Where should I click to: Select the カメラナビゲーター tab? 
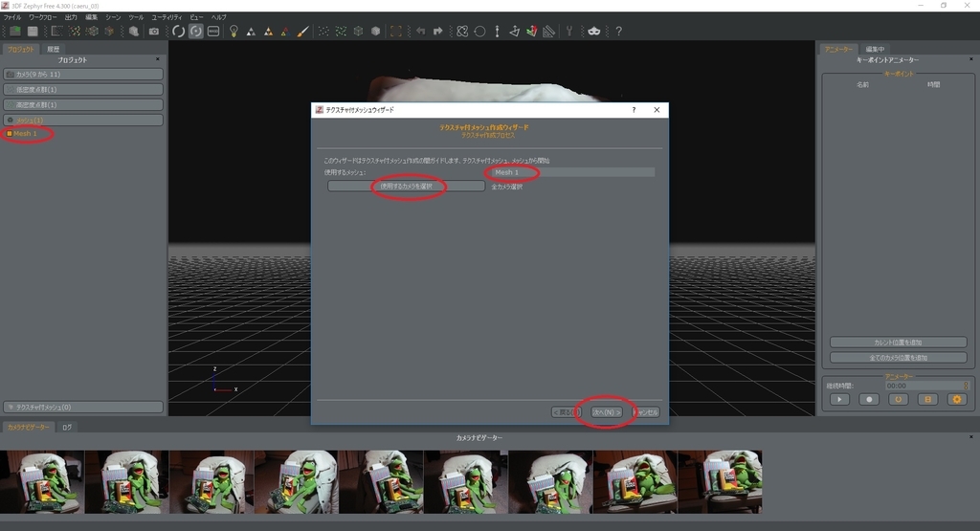[x=28, y=428]
